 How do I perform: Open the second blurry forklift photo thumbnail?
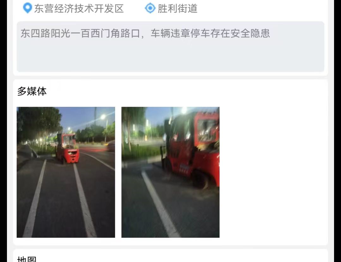pyautogui.click(x=171, y=172)
